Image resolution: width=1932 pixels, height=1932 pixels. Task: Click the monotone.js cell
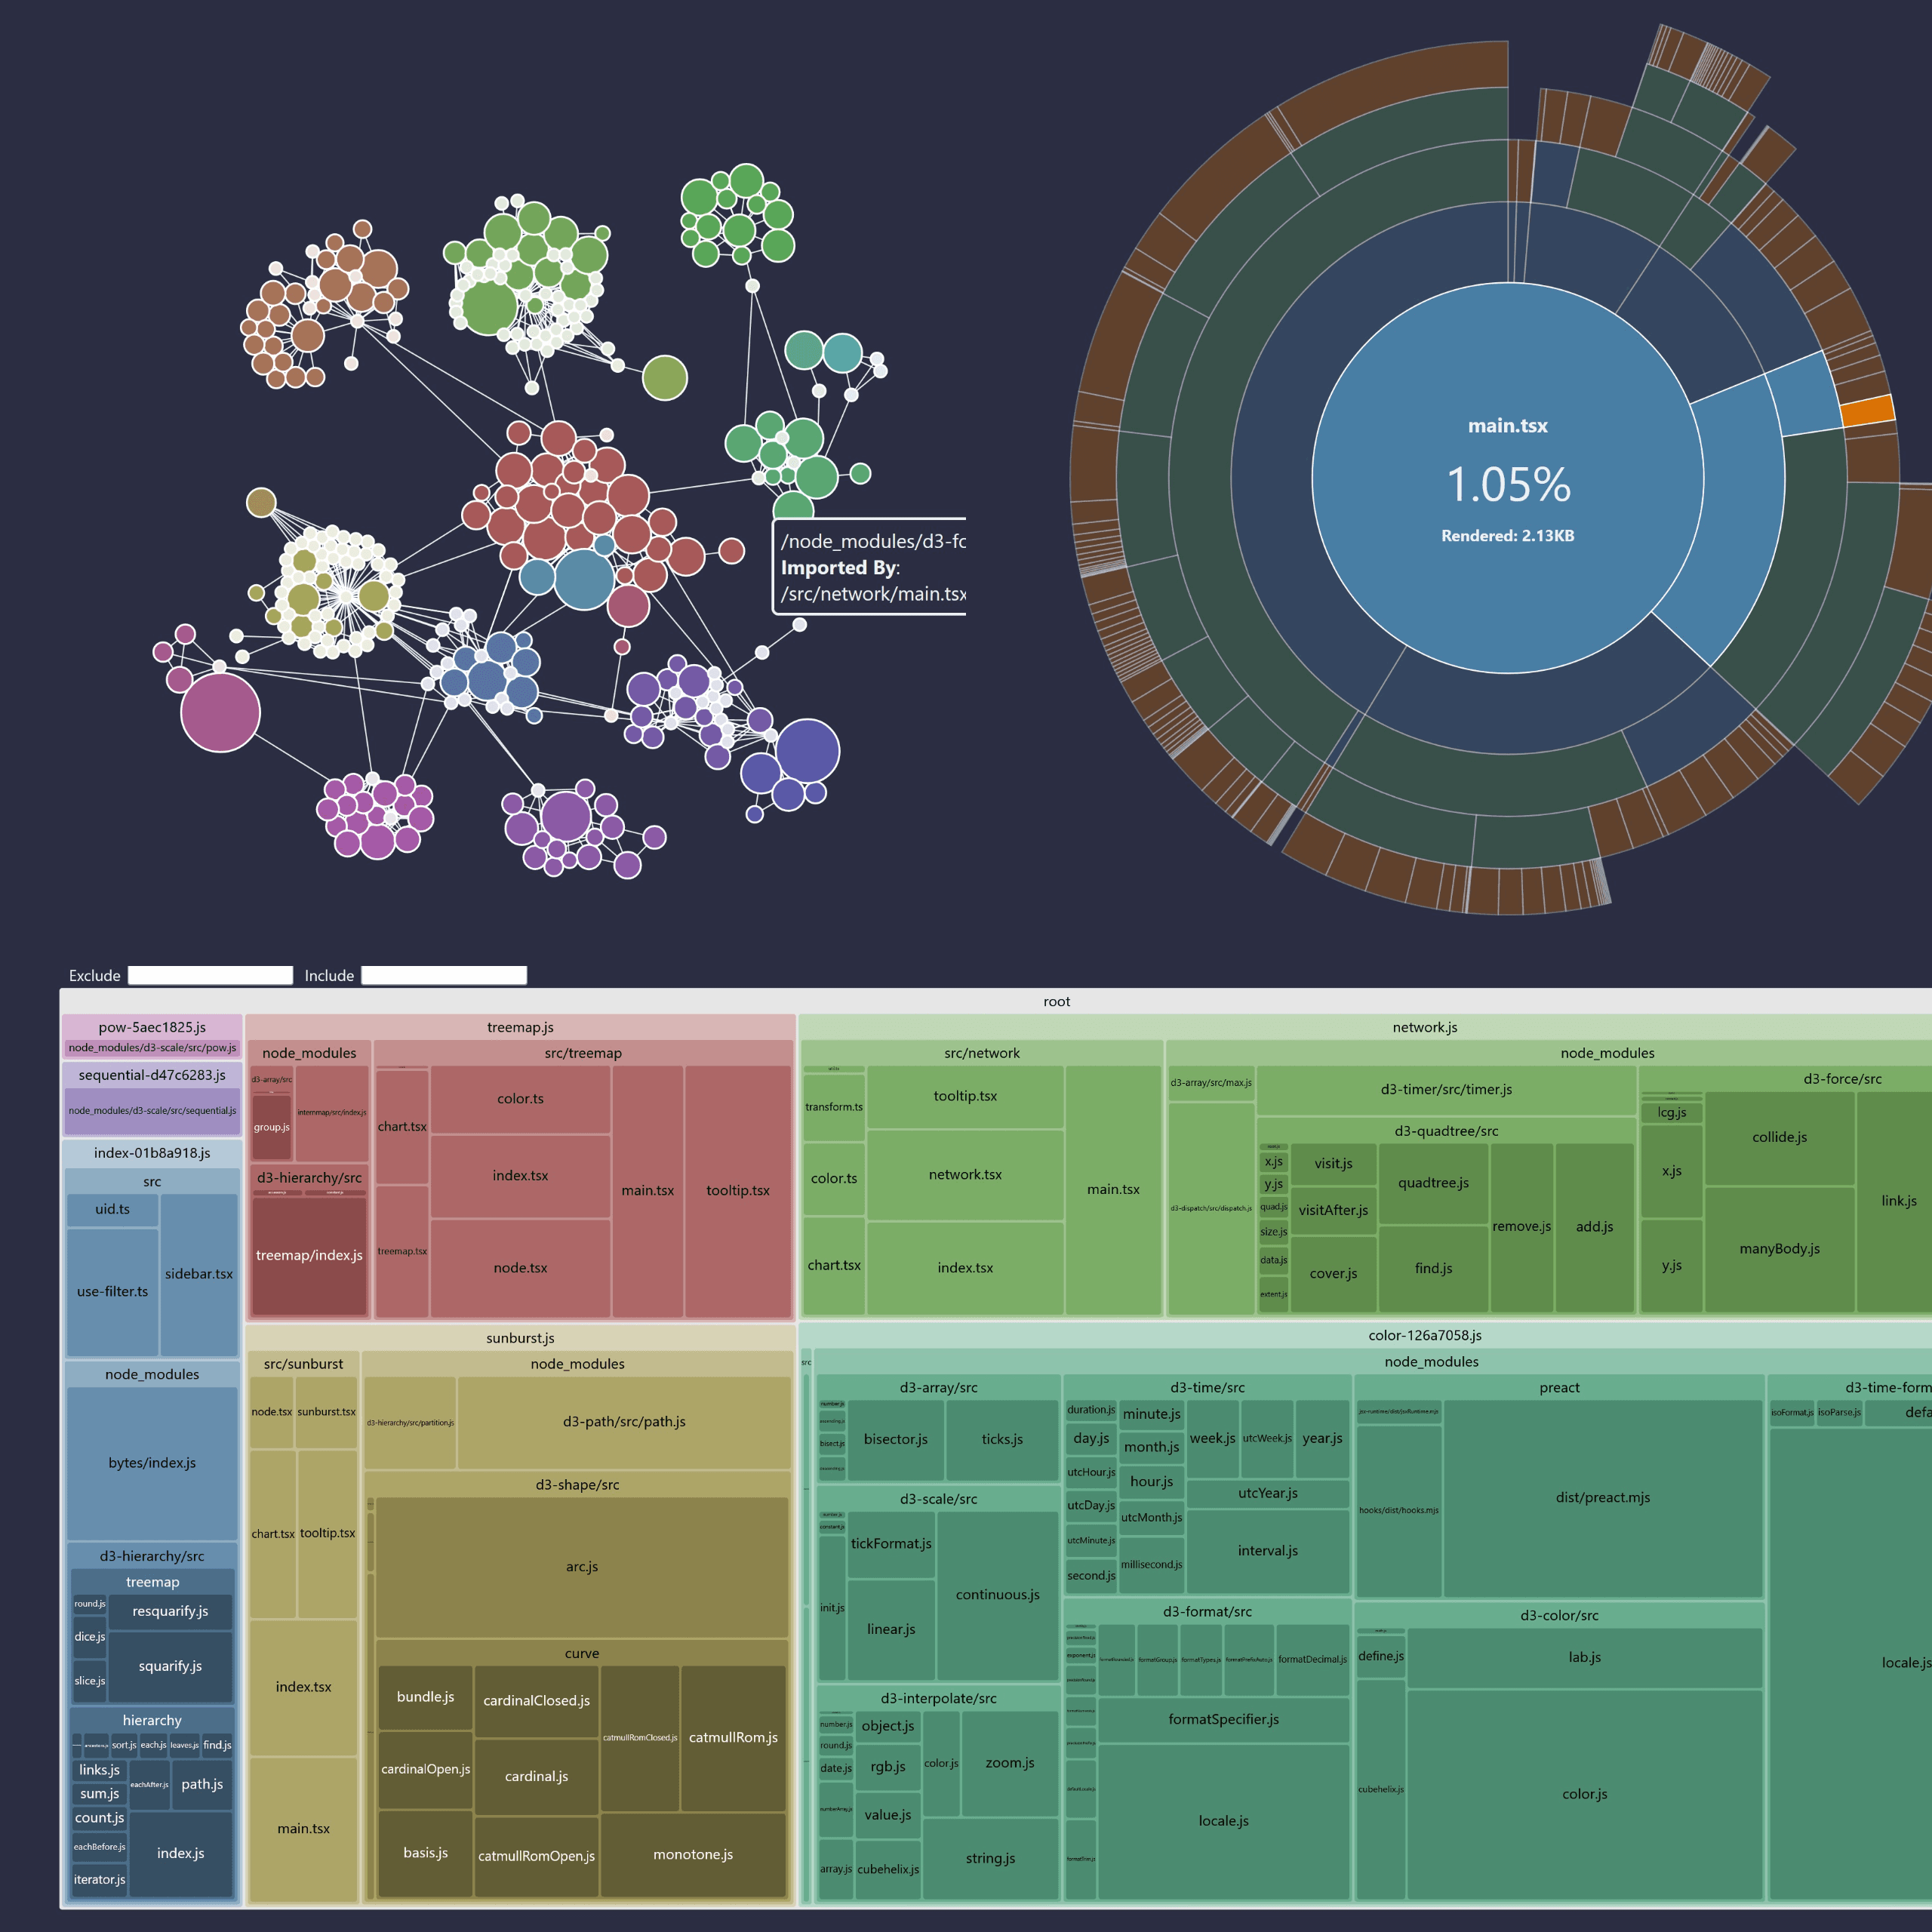[693, 1855]
